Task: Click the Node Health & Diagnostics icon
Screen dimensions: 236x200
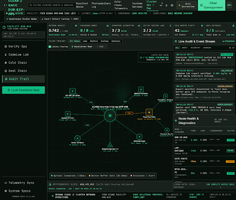Action: (x=176, y=121)
